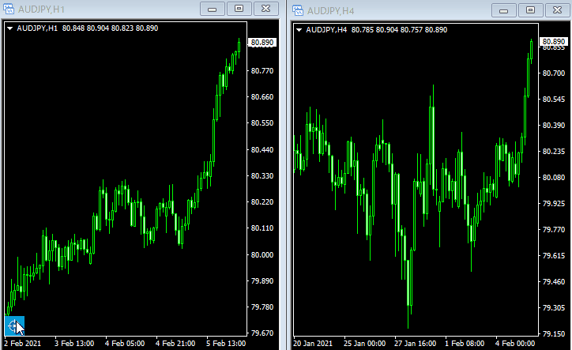Click the AUDJPY,H4 window's chart icon
The width and height of the screenshot is (572, 350).
[298, 10]
